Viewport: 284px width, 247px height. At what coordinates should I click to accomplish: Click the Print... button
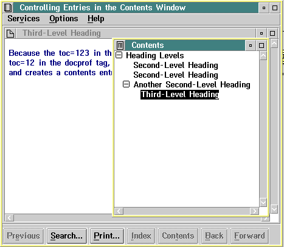(107, 236)
